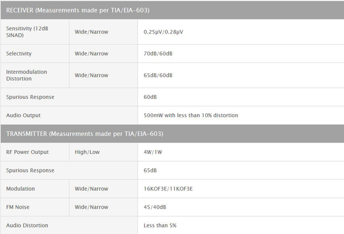Select the Selectivity row label
344x234 pixels.
[x=19, y=54]
